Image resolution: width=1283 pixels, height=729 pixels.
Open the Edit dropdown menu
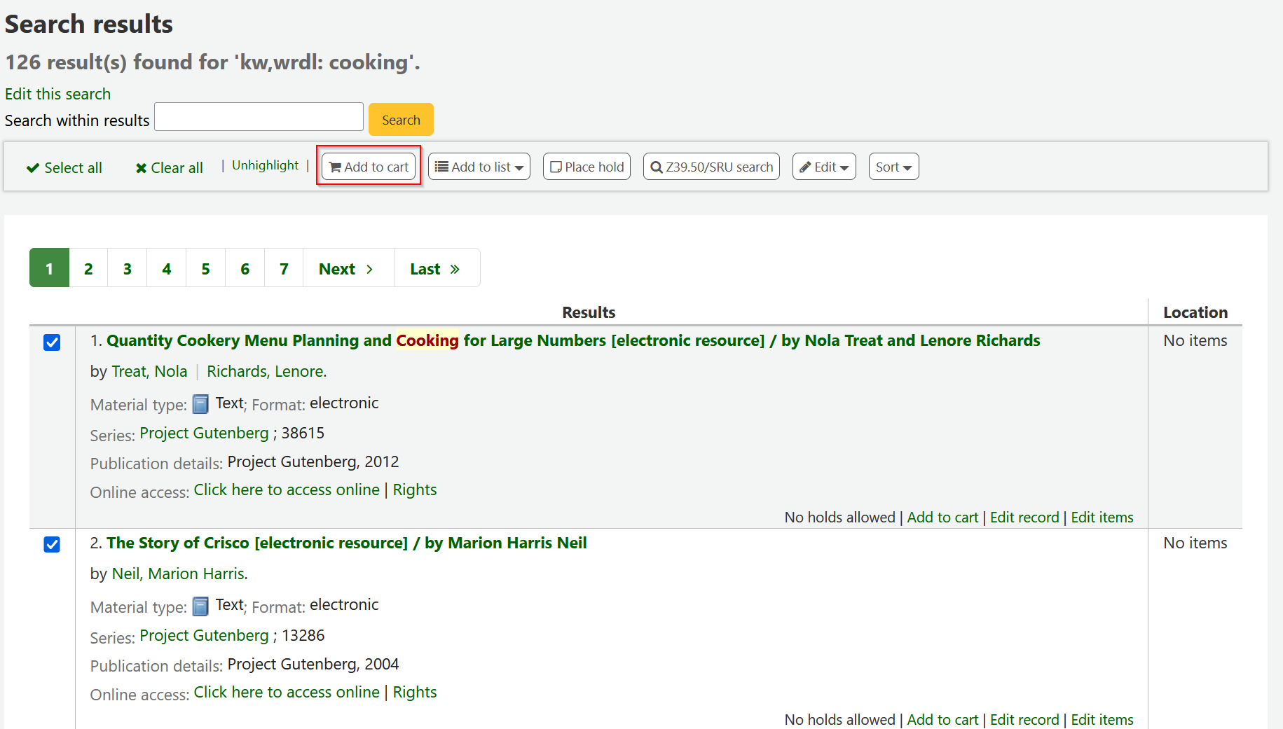pyautogui.click(x=824, y=167)
